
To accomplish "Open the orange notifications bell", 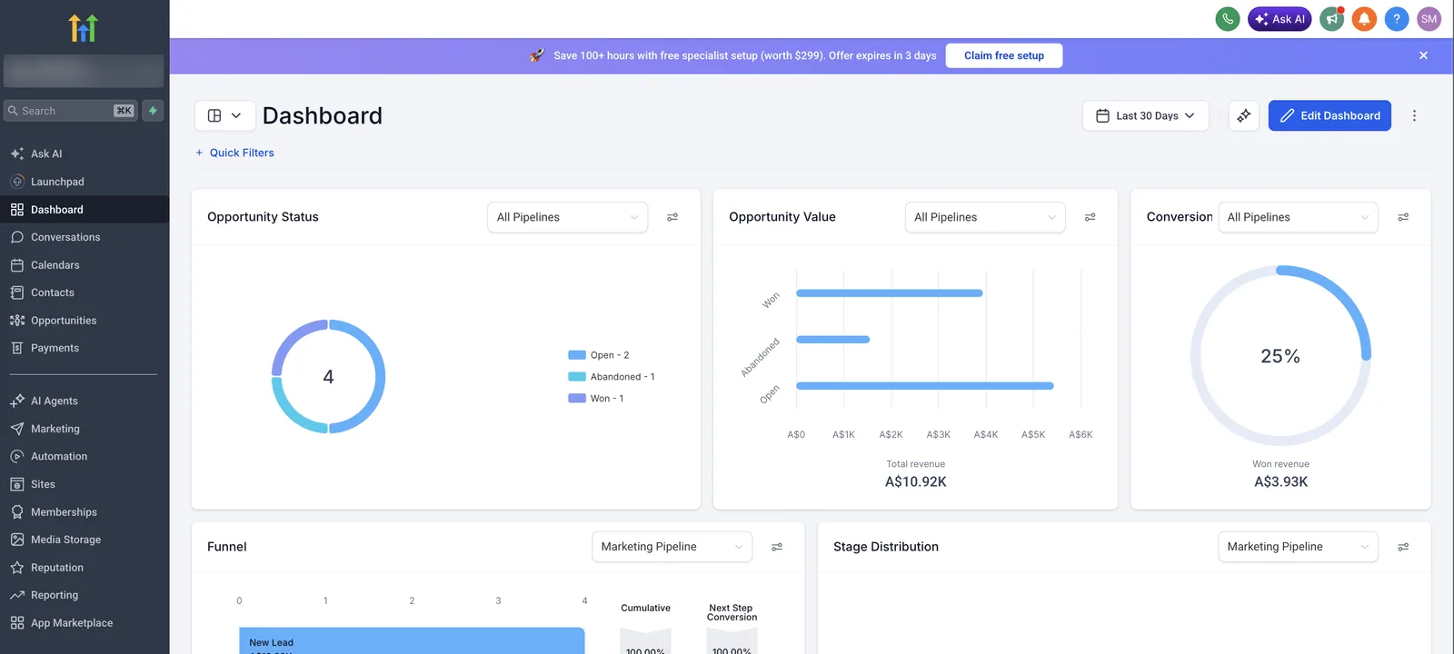I will click(x=1364, y=19).
